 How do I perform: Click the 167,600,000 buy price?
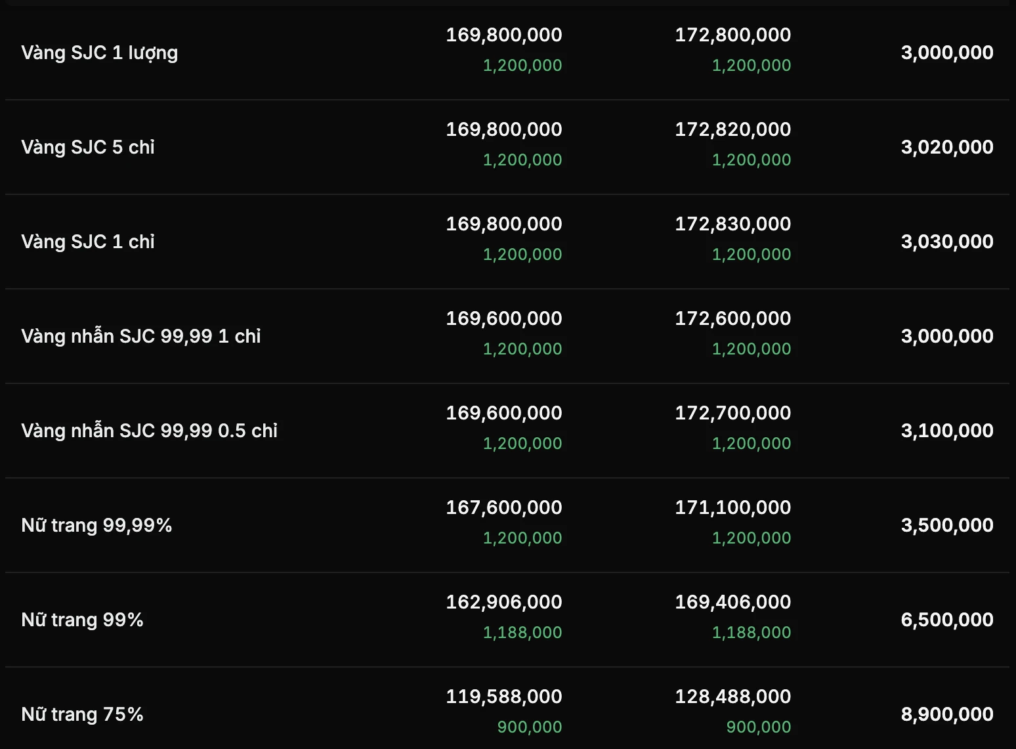[503, 507]
